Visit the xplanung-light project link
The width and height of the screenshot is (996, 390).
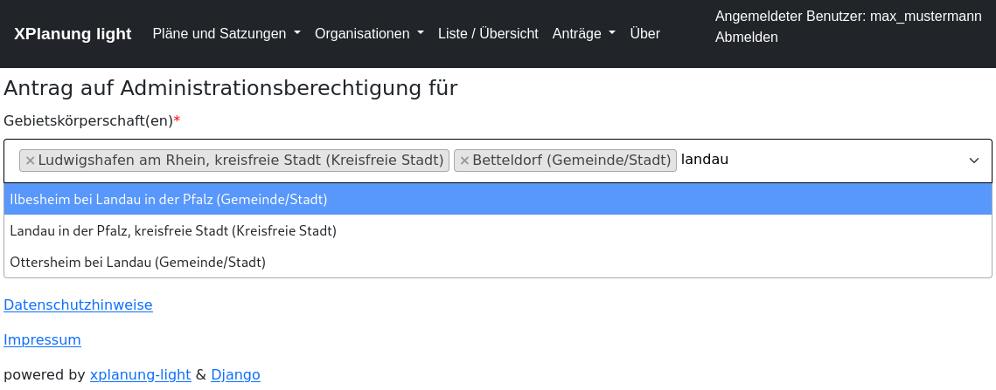[140, 375]
